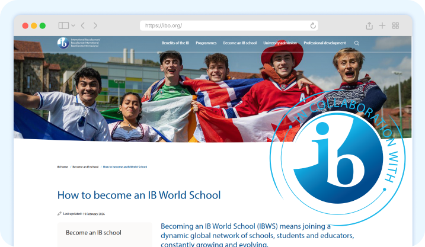
Task: Reload the page with the refresh icon
Action: coord(313,25)
